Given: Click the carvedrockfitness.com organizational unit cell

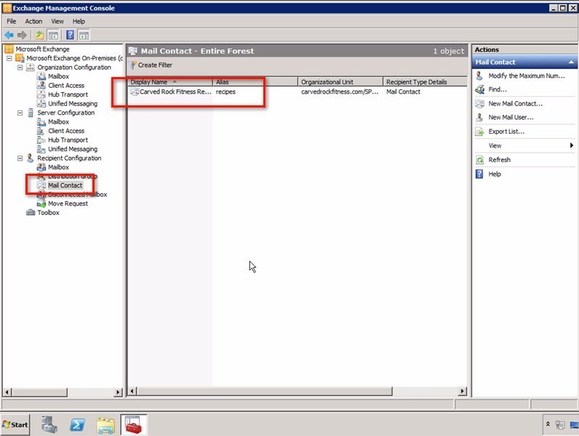Looking at the screenshot, I should (x=340, y=92).
